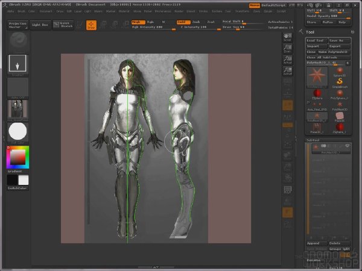Toggle the Rgb color mode
This screenshot has width=362, height=271.
[x=150, y=22]
